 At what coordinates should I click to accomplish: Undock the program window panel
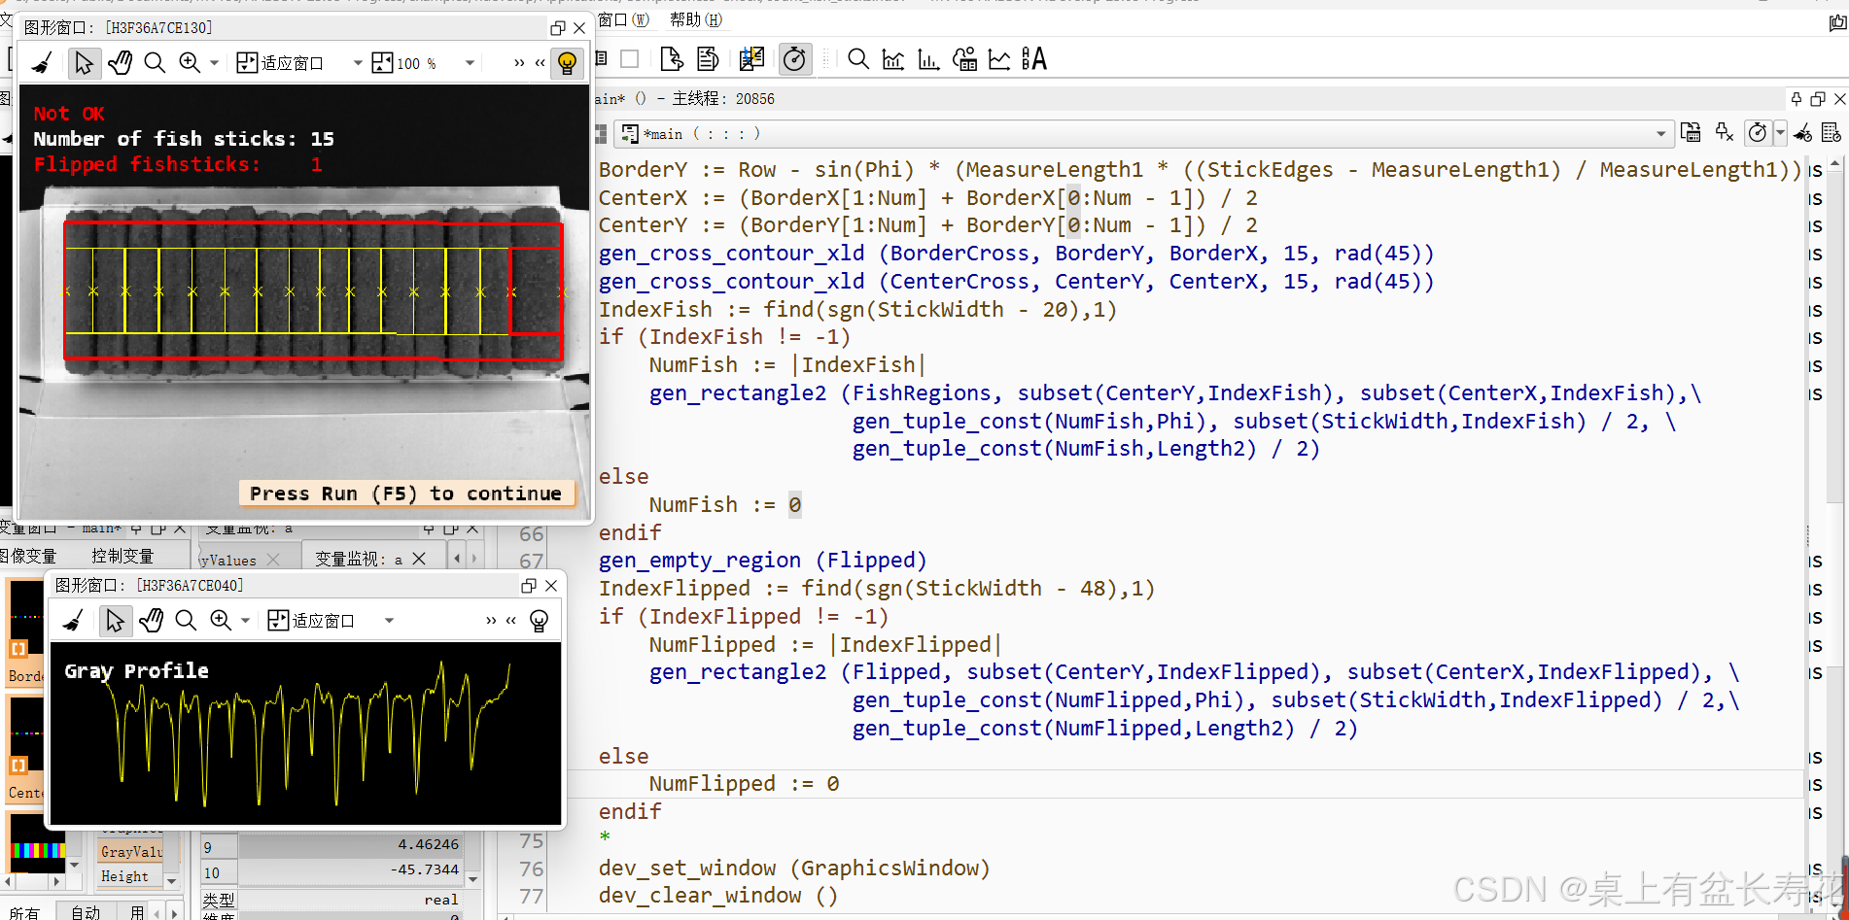(1818, 99)
